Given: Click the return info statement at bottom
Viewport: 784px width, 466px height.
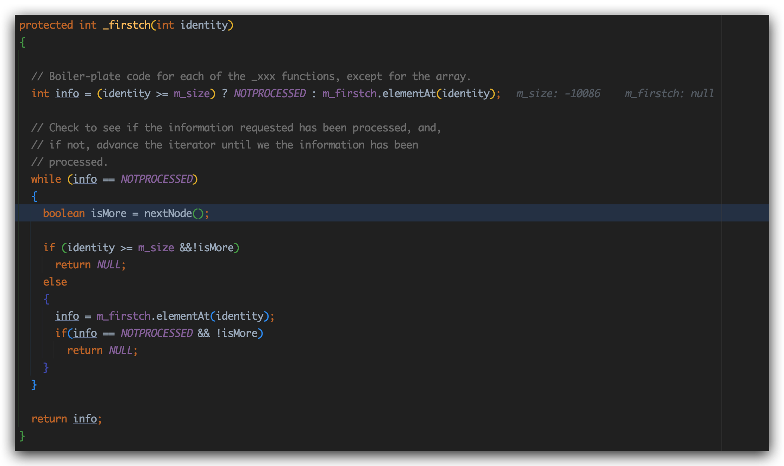Looking at the screenshot, I should (x=66, y=419).
